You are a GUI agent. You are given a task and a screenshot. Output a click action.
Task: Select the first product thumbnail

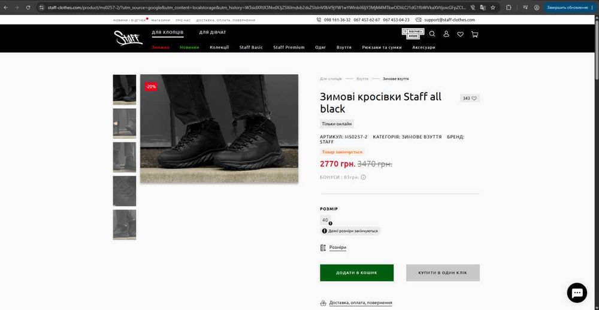(125, 90)
